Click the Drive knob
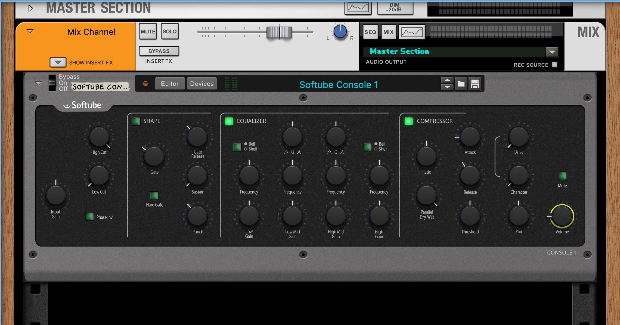 click(519, 137)
